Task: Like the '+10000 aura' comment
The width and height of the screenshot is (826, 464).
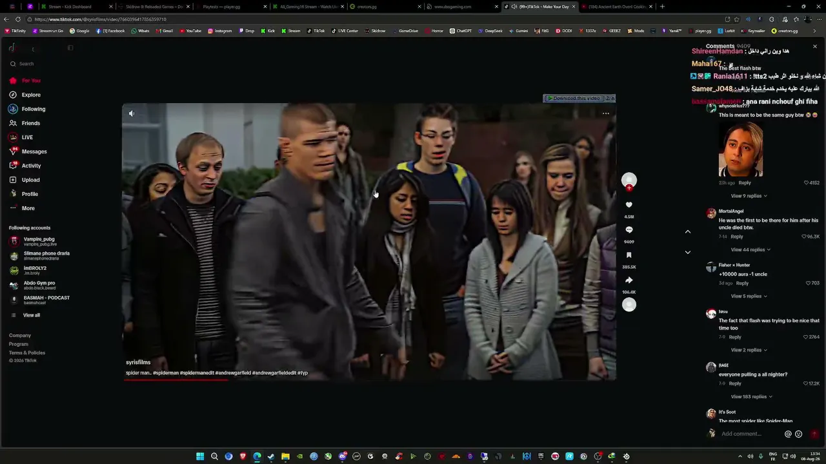Action: (x=809, y=283)
